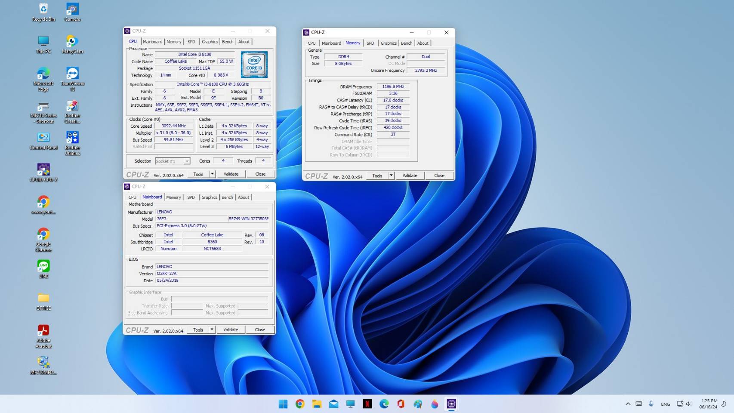
Task: Open Recycle Bin desktop icon
Action: (x=43, y=12)
